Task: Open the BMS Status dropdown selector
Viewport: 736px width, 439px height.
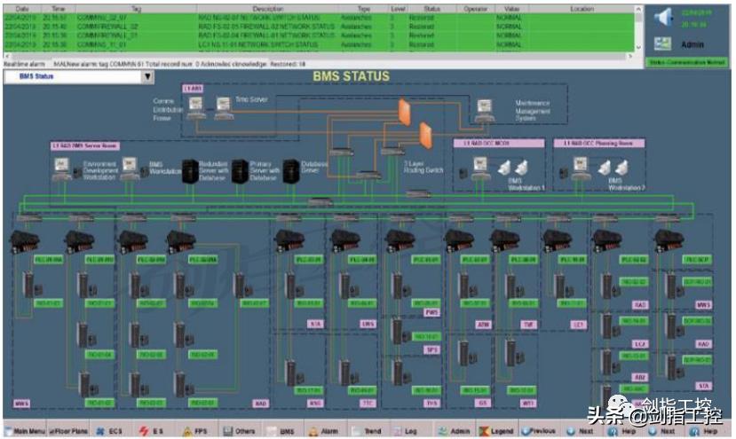Action: (147, 77)
